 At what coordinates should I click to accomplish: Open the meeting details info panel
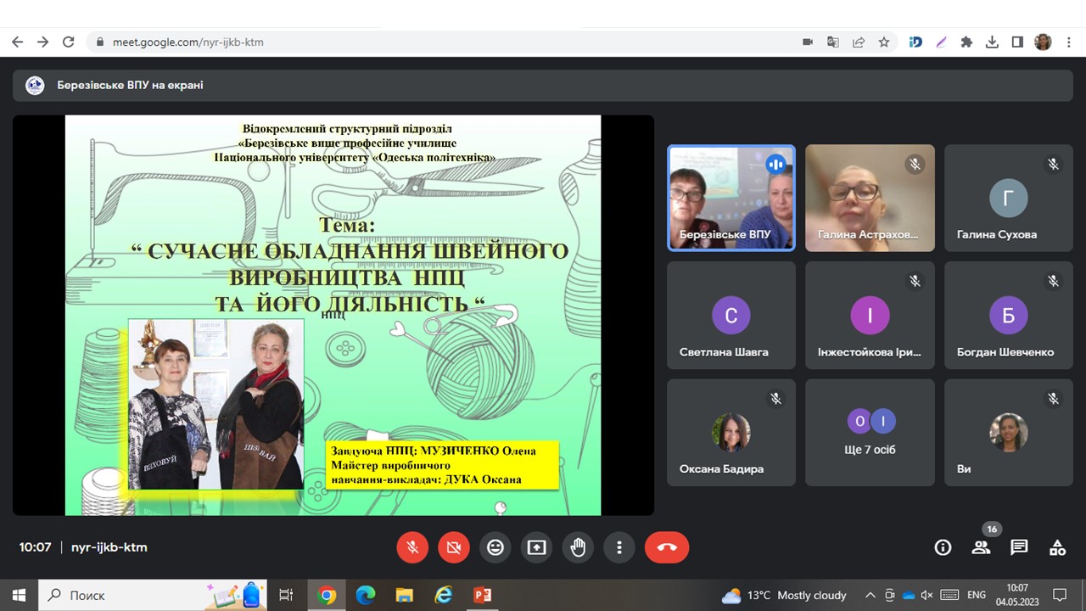click(x=943, y=547)
